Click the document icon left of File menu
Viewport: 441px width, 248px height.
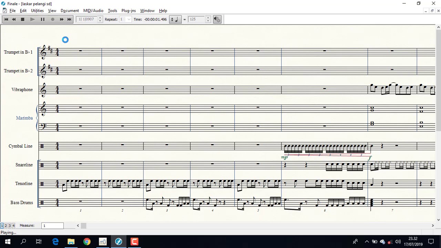tap(4, 11)
